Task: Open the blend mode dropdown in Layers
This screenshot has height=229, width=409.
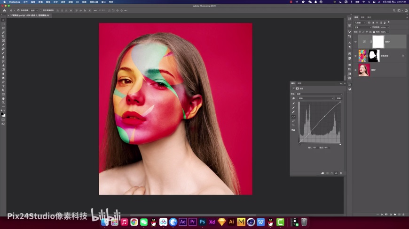Action: [x=362, y=27]
